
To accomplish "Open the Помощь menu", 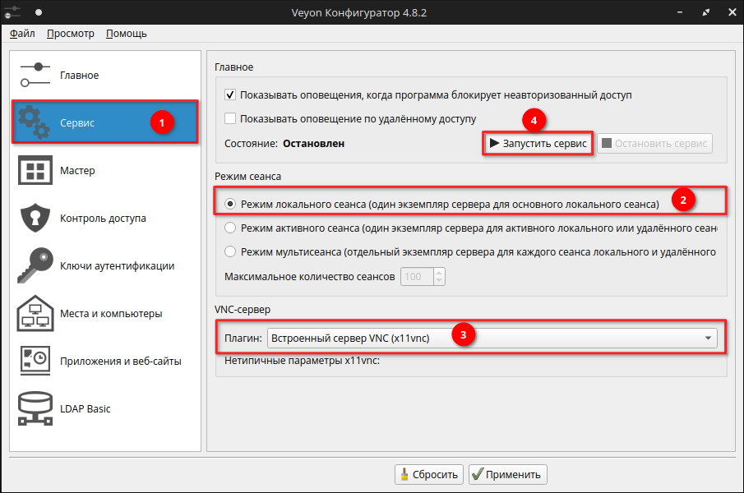I will 127,34.
